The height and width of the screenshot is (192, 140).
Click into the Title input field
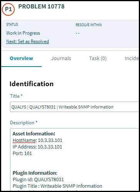click(x=74, y=107)
